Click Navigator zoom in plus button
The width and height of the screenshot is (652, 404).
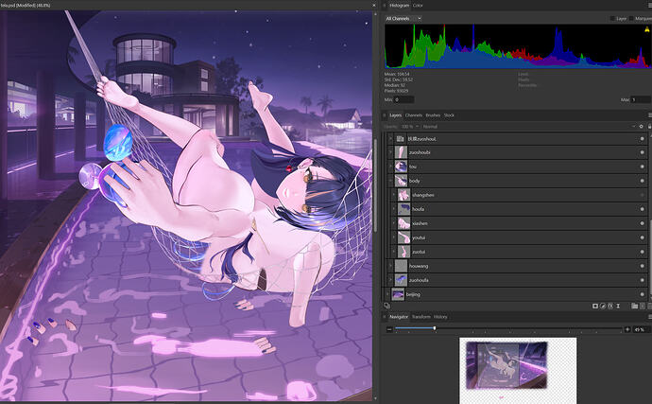tap(627, 329)
